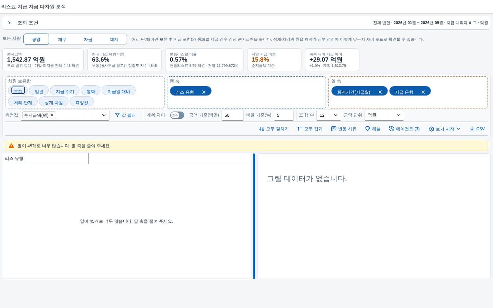Open the 변동 사유 comment icon
This screenshot has width=493, height=308.
point(333,129)
